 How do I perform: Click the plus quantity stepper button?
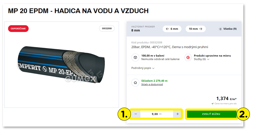pos(177,114)
